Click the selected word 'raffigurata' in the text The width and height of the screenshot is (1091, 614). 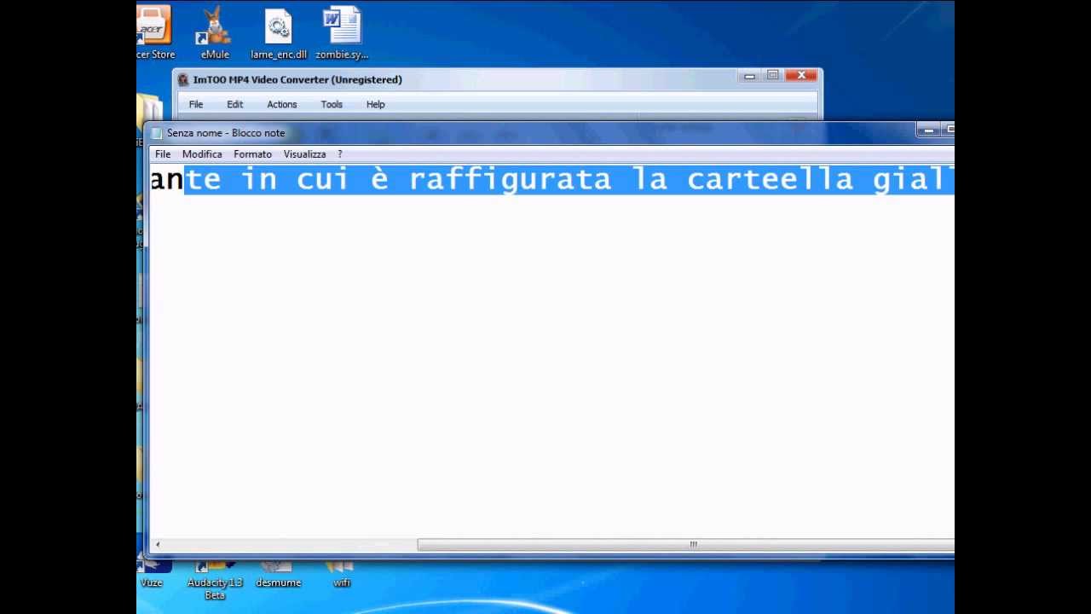click(x=510, y=179)
